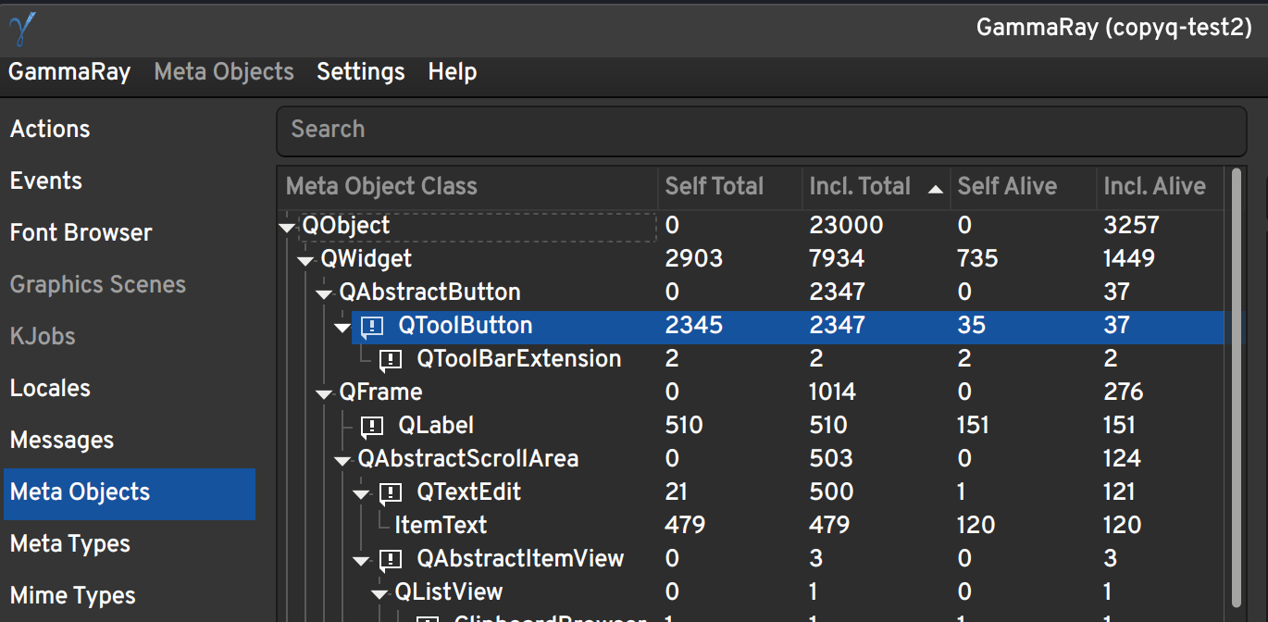
Task: Click the GammaRay gamma logo icon
Action: tap(22, 28)
